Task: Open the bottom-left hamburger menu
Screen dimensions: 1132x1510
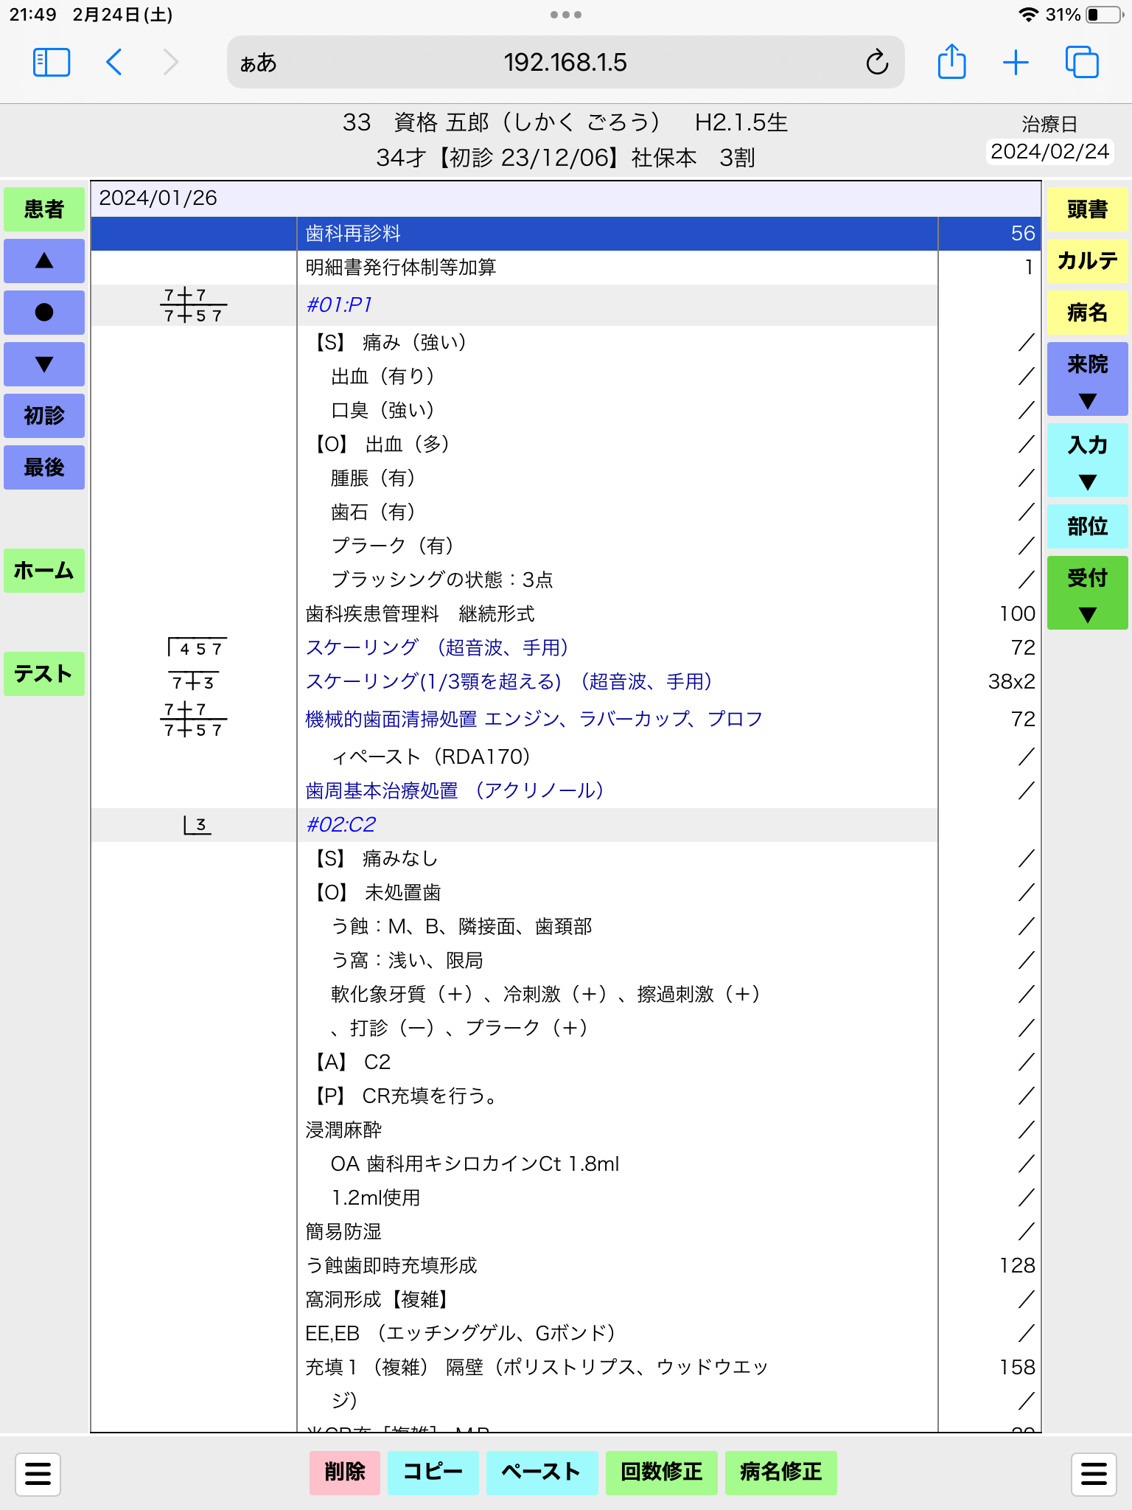Action: tap(38, 1474)
